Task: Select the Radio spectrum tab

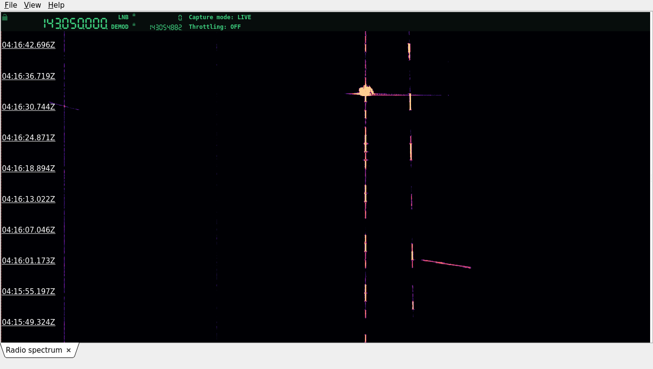Action: [34, 350]
